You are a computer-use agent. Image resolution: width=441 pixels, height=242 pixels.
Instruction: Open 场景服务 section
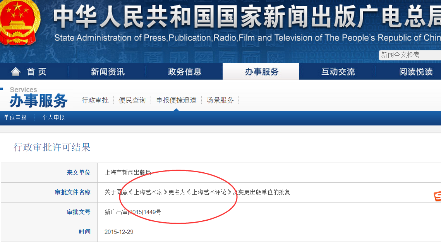(x=220, y=100)
